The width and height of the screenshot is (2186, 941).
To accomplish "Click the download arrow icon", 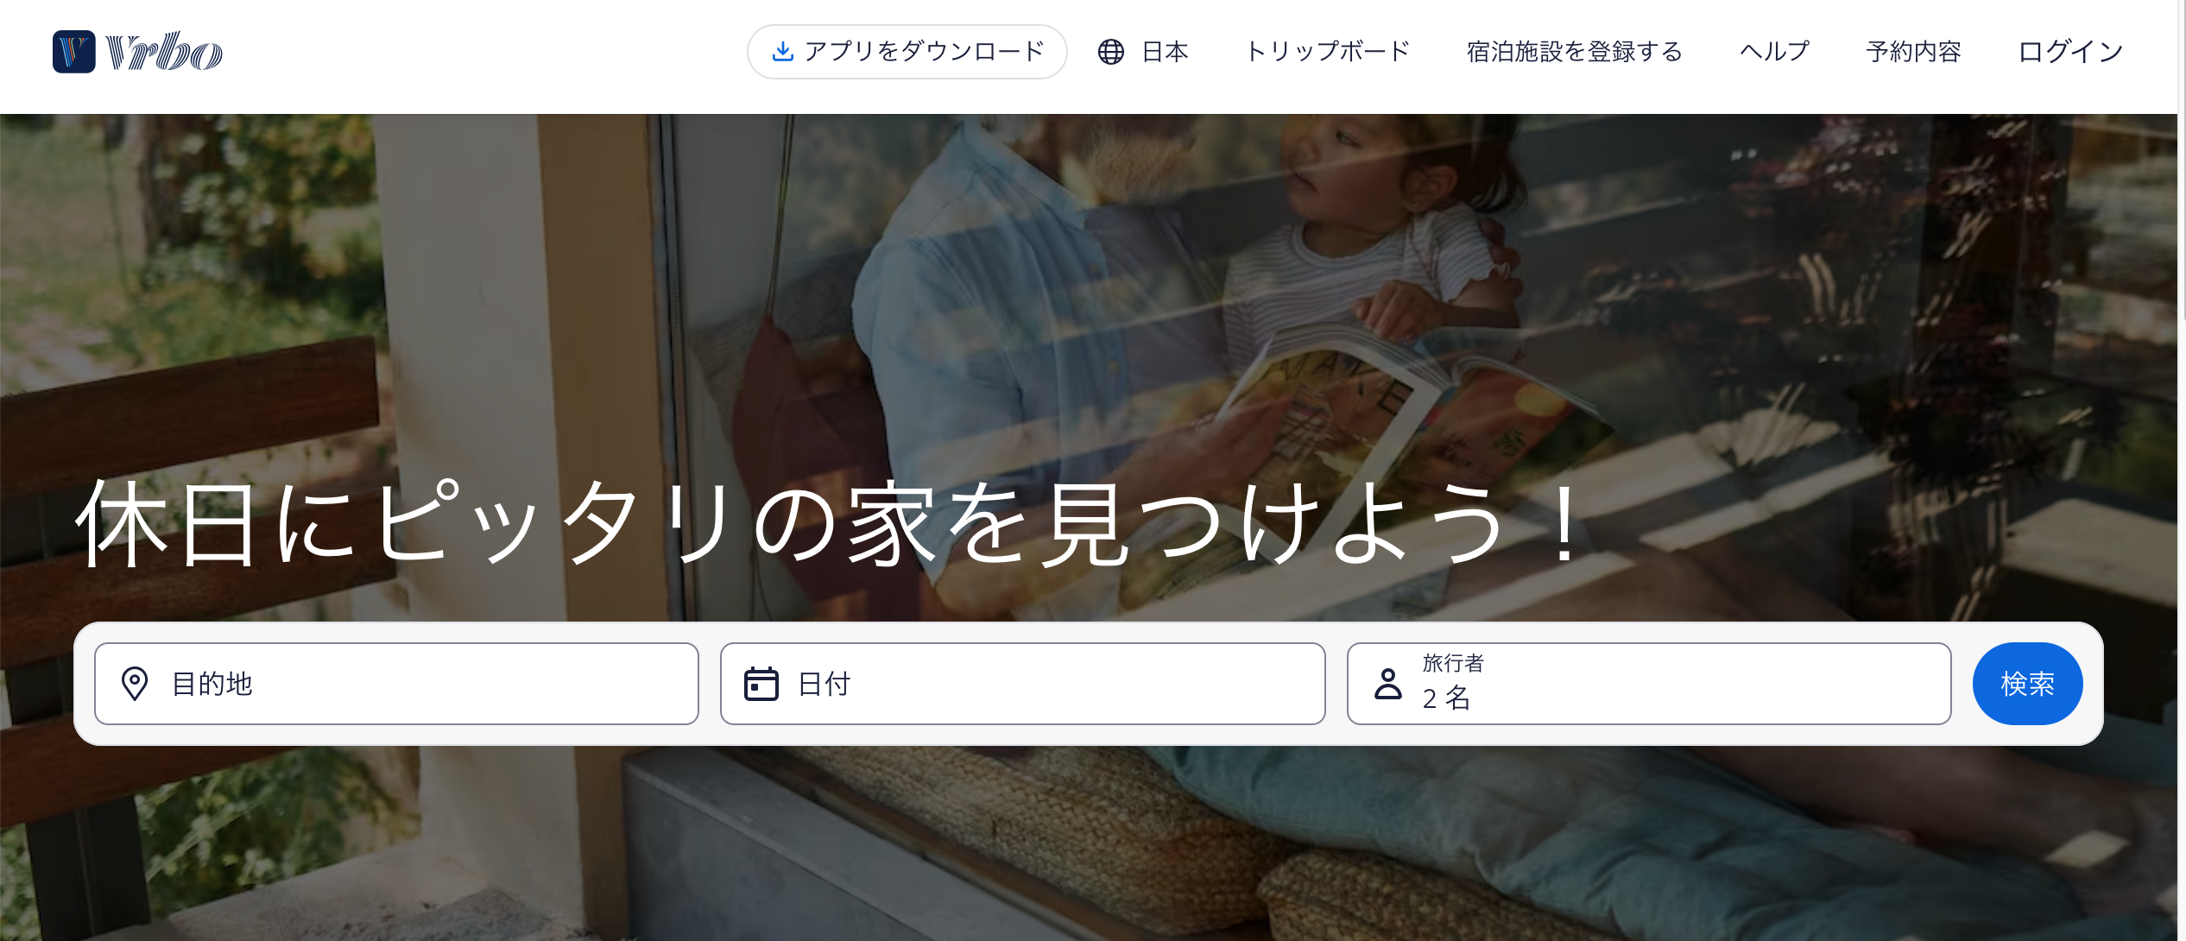I will (782, 52).
